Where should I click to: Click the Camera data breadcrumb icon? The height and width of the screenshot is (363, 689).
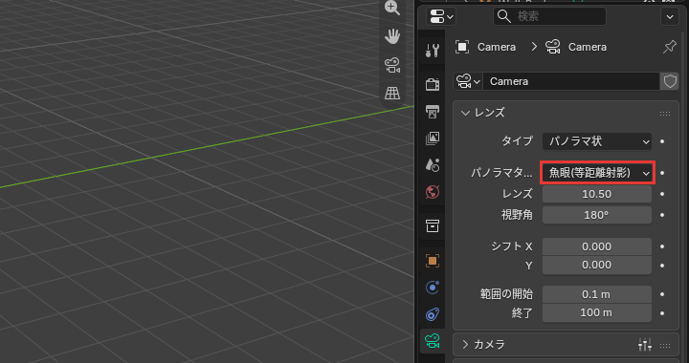553,47
